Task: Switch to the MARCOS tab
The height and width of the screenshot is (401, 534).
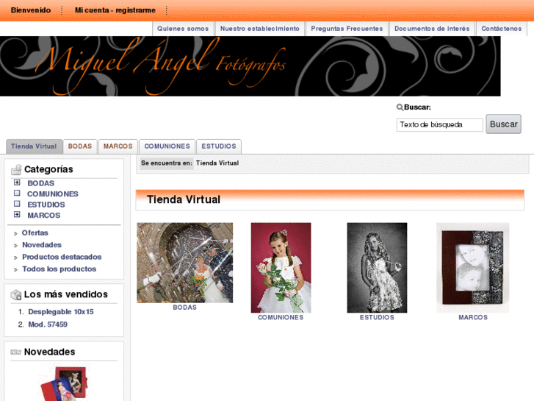Action: point(118,146)
